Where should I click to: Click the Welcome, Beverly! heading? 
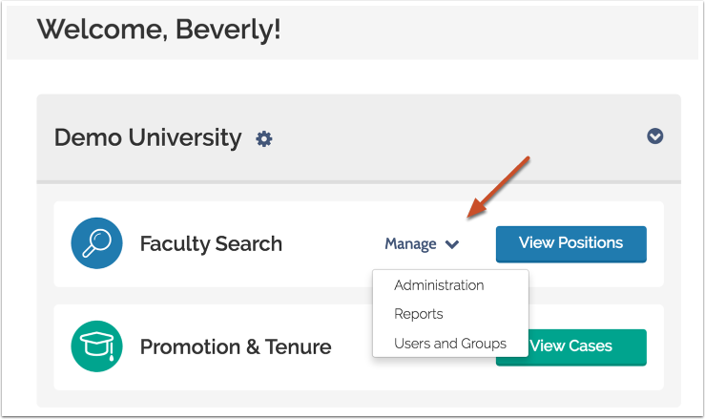pyautogui.click(x=158, y=30)
